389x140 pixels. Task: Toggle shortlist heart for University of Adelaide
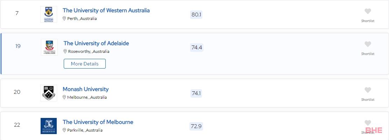tap(368, 44)
